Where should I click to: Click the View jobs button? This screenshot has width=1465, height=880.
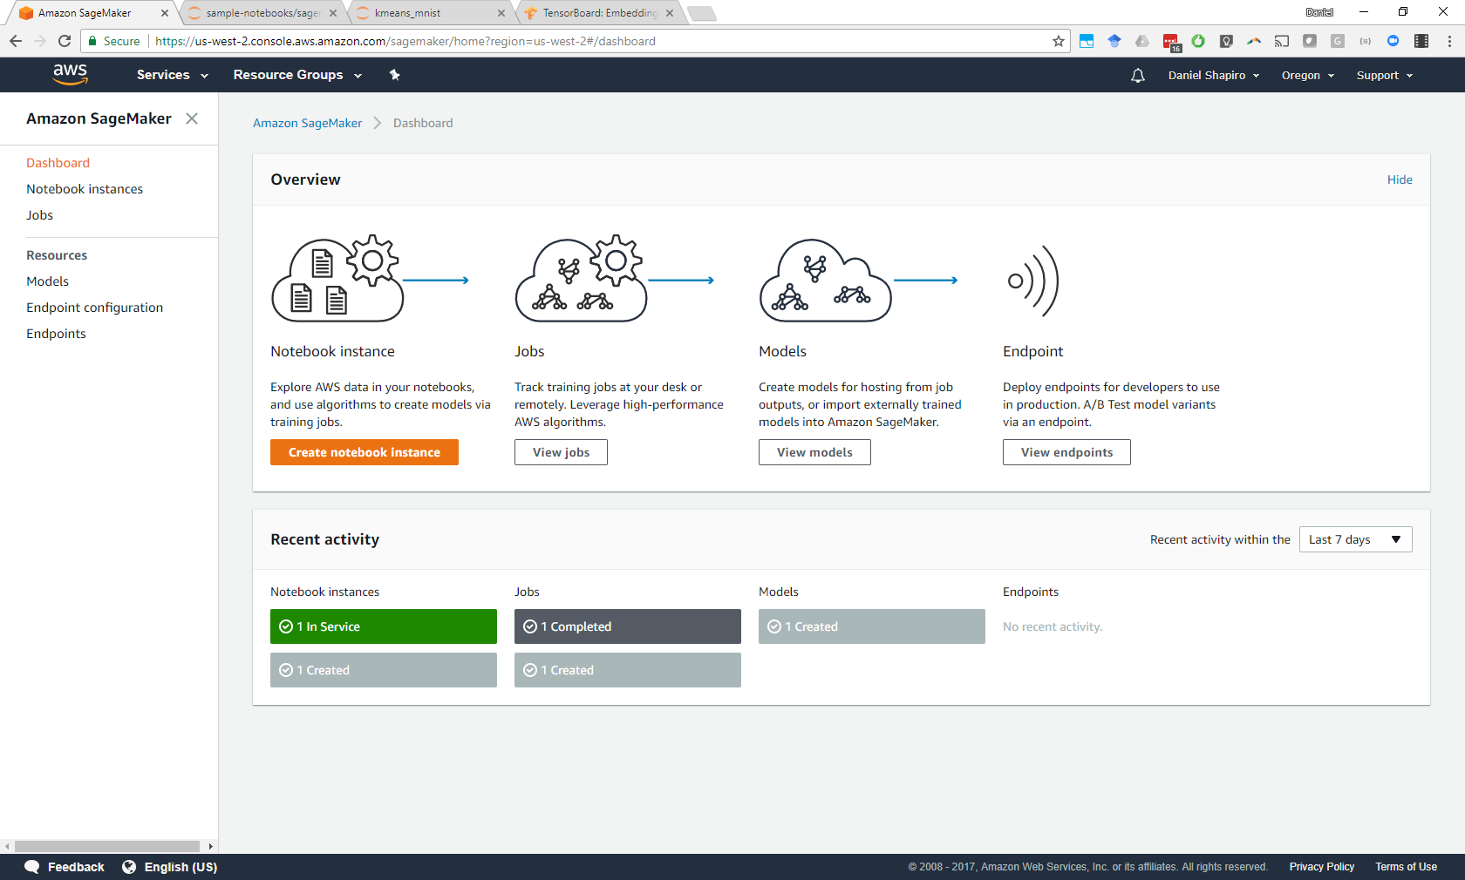561,452
